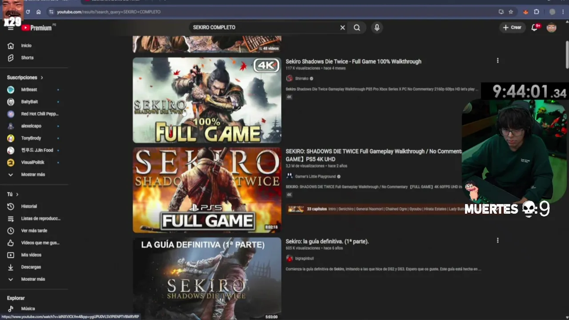The height and width of the screenshot is (320, 569).
Task: Run search with the magnifier button
Action: tap(357, 28)
